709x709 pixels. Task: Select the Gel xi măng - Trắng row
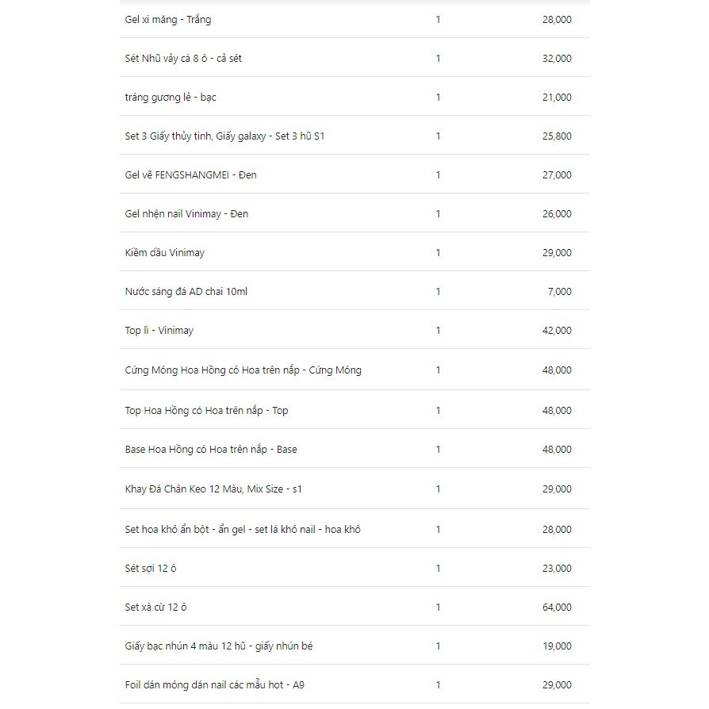tap(354, 20)
